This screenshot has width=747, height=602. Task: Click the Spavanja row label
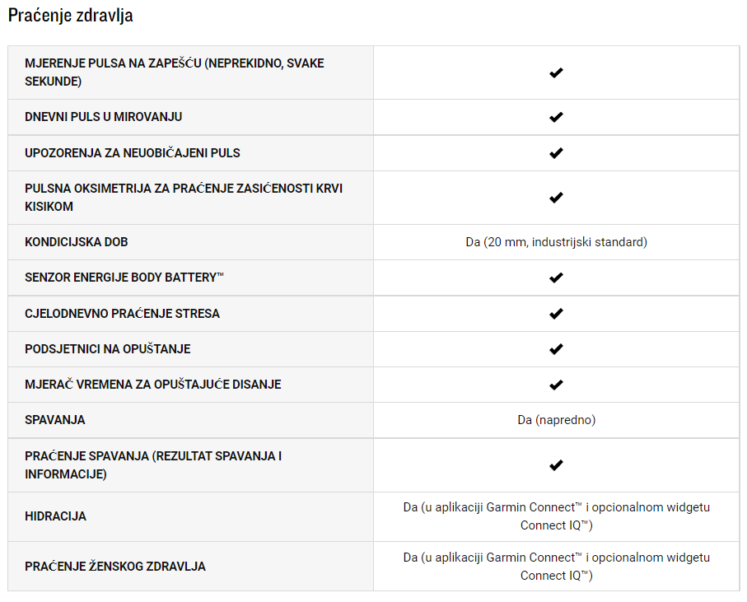click(x=55, y=420)
